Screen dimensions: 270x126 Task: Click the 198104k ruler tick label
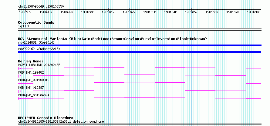[x=170, y=12]
